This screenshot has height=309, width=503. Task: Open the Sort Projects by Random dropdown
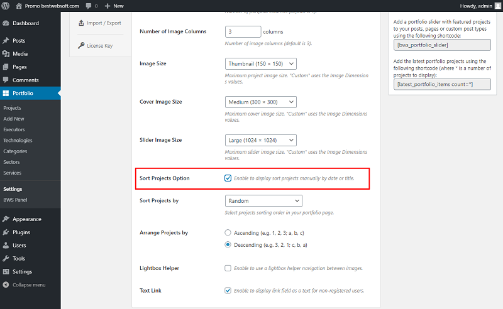(263, 200)
